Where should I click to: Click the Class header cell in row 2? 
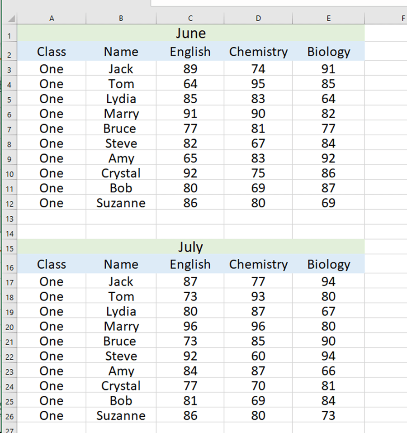(x=52, y=52)
